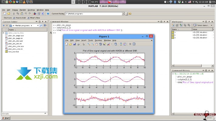Screen dimensions: 216x121
Task: Click Open File icon in Figure 1 toolbar
Action: [70, 44]
